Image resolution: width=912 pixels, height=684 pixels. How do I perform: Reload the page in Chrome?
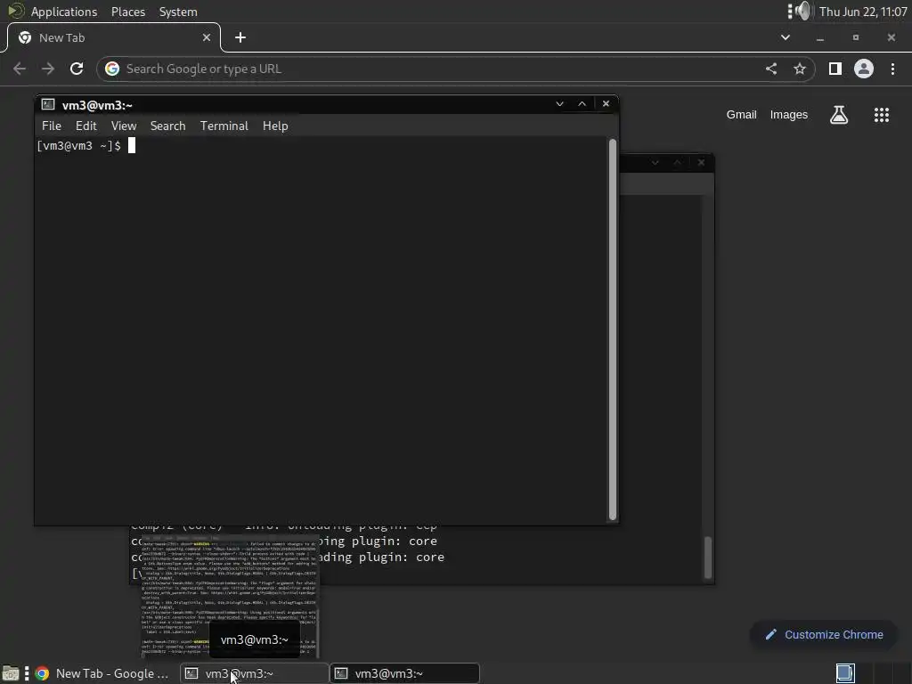pyautogui.click(x=77, y=69)
